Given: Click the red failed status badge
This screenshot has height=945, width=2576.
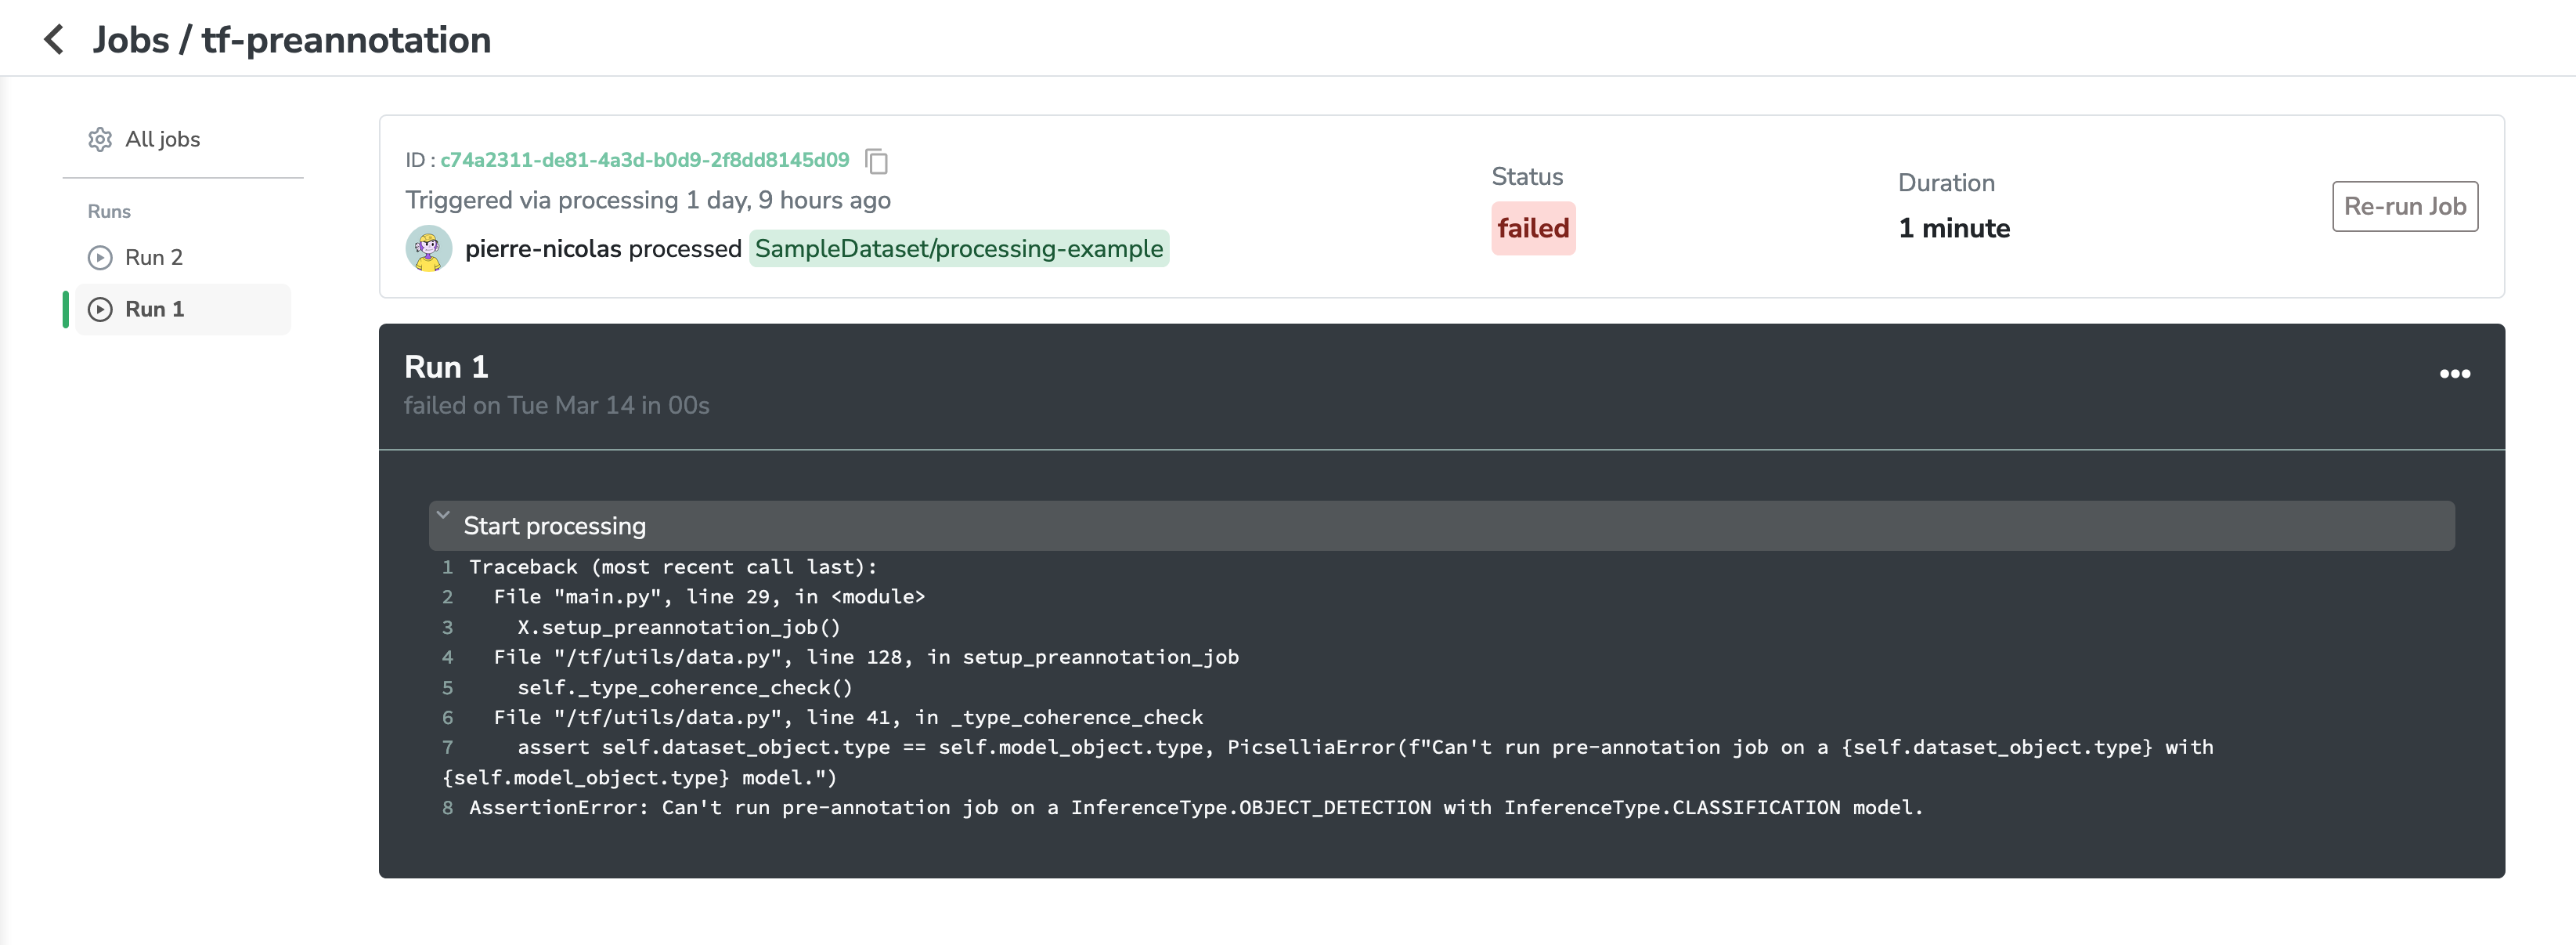Looking at the screenshot, I should [1532, 228].
